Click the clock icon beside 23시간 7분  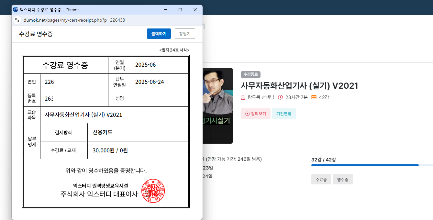pos(280,97)
